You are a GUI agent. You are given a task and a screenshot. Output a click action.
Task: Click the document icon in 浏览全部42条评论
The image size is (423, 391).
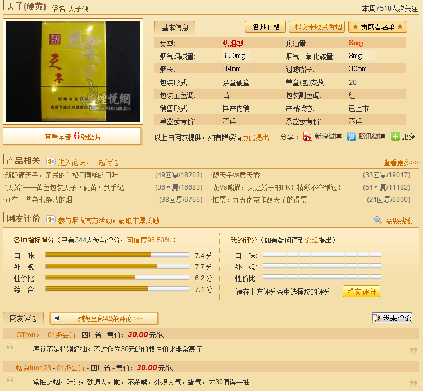click(56, 319)
